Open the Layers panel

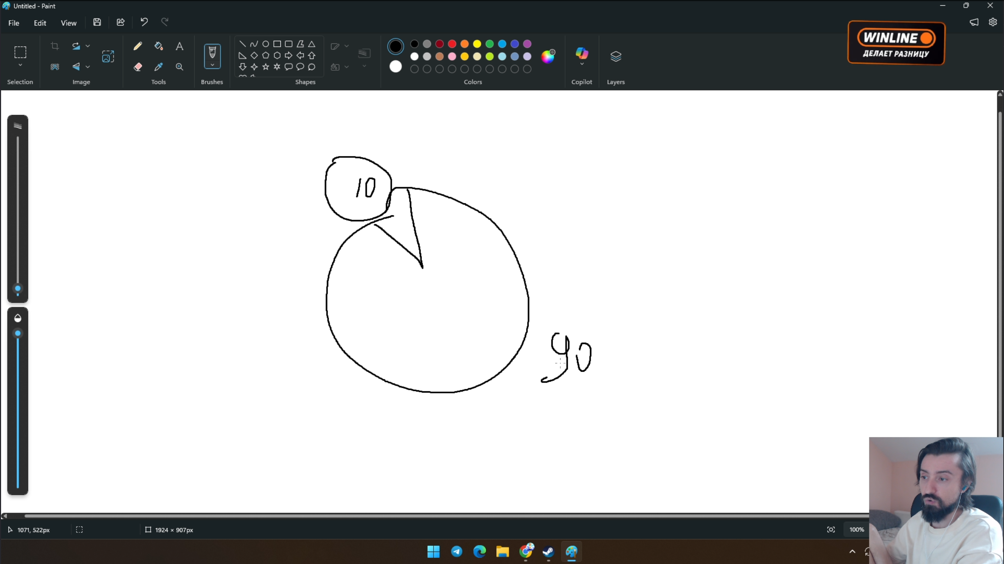click(x=615, y=56)
